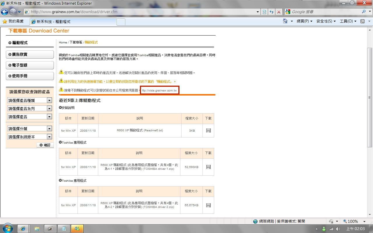Open 電子型錄 sidebar button
The image size is (373, 233).
(30, 65)
